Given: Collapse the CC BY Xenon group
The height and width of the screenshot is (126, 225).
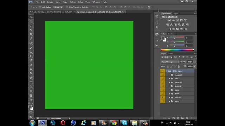Looking at the screenshot, I should tap(167, 71).
